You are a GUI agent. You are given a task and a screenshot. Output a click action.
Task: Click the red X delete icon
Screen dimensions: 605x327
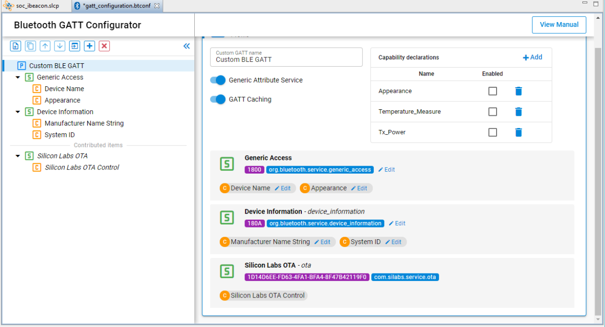point(104,46)
